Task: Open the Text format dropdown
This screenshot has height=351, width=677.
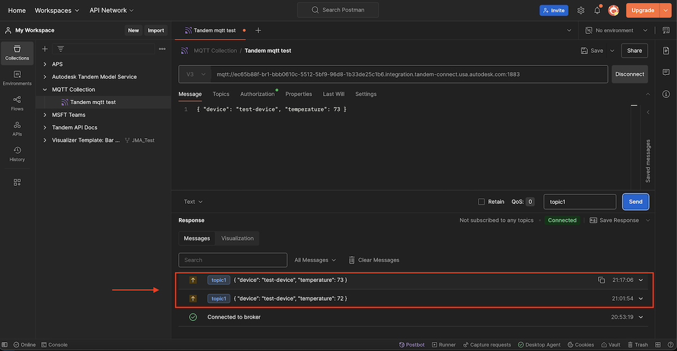Action: [x=193, y=202]
